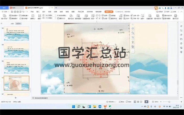Select slide 53 thumbnail

(17, 34)
